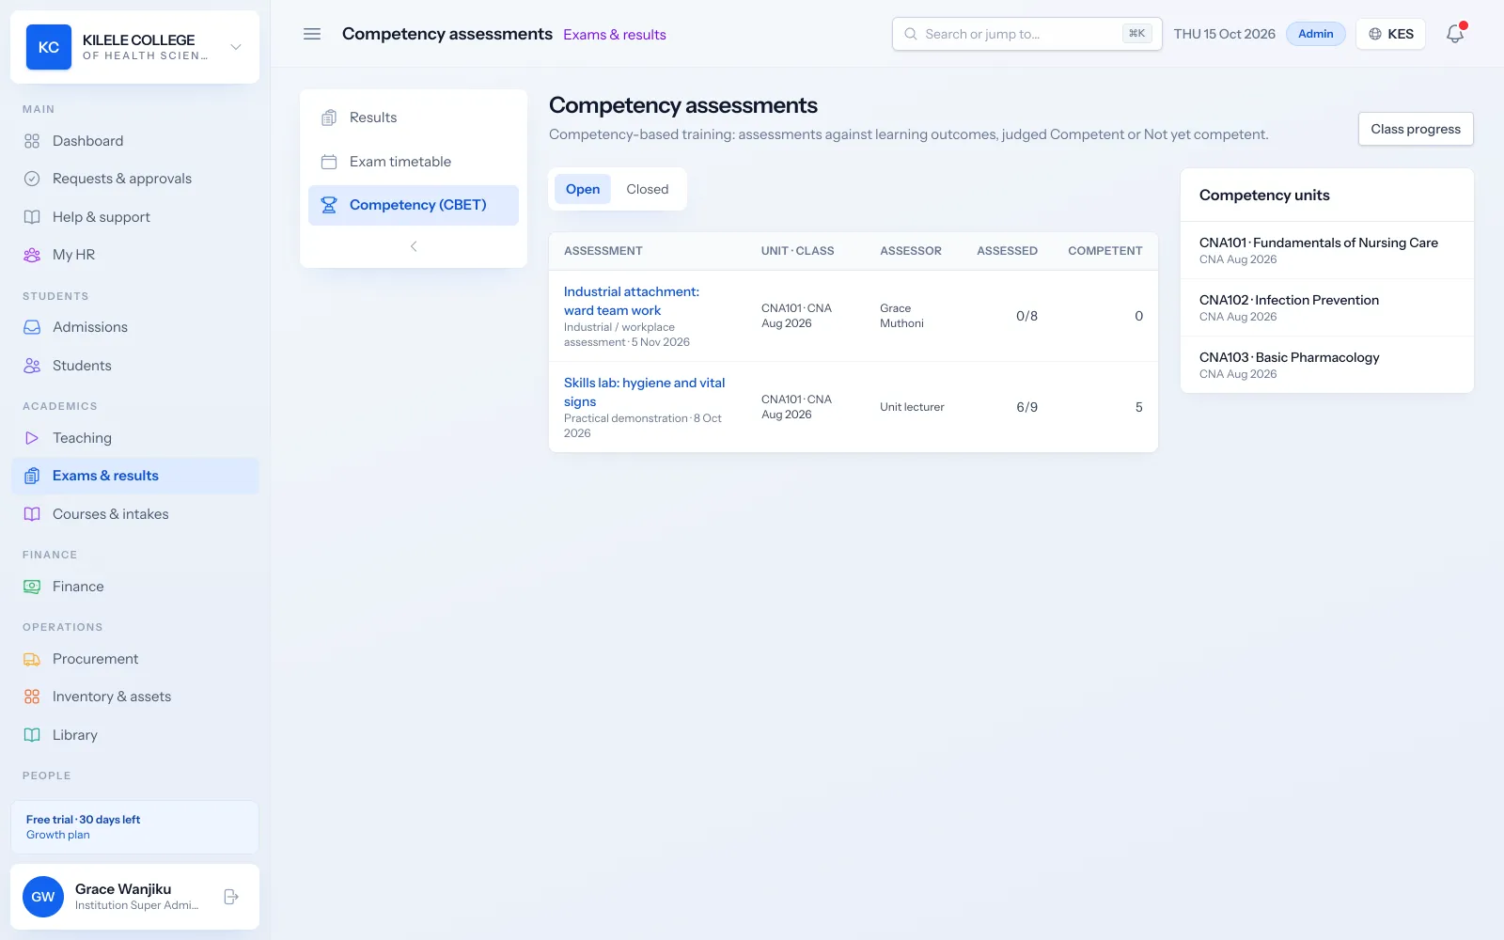Open the hamburger menu icon
This screenshot has width=1504, height=940.
(x=312, y=34)
